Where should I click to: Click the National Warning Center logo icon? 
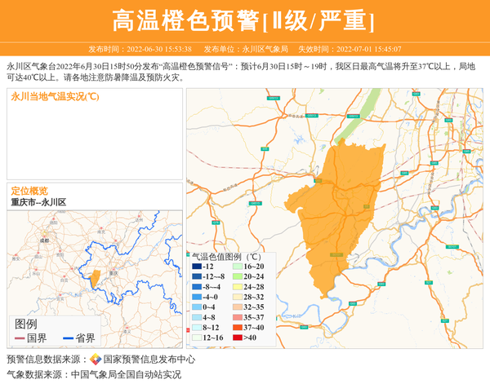pos(95,360)
